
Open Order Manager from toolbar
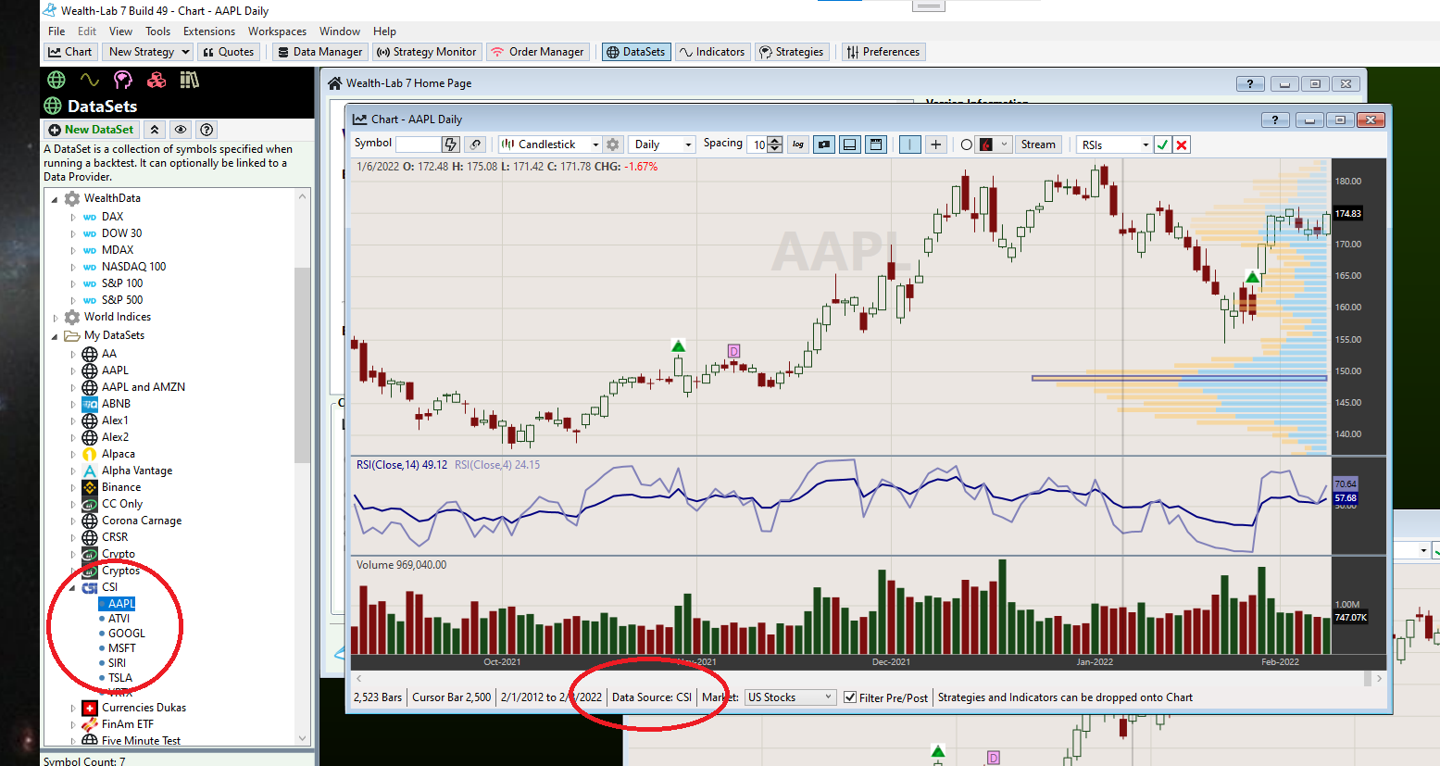pyautogui.click(x=537, y=52)
